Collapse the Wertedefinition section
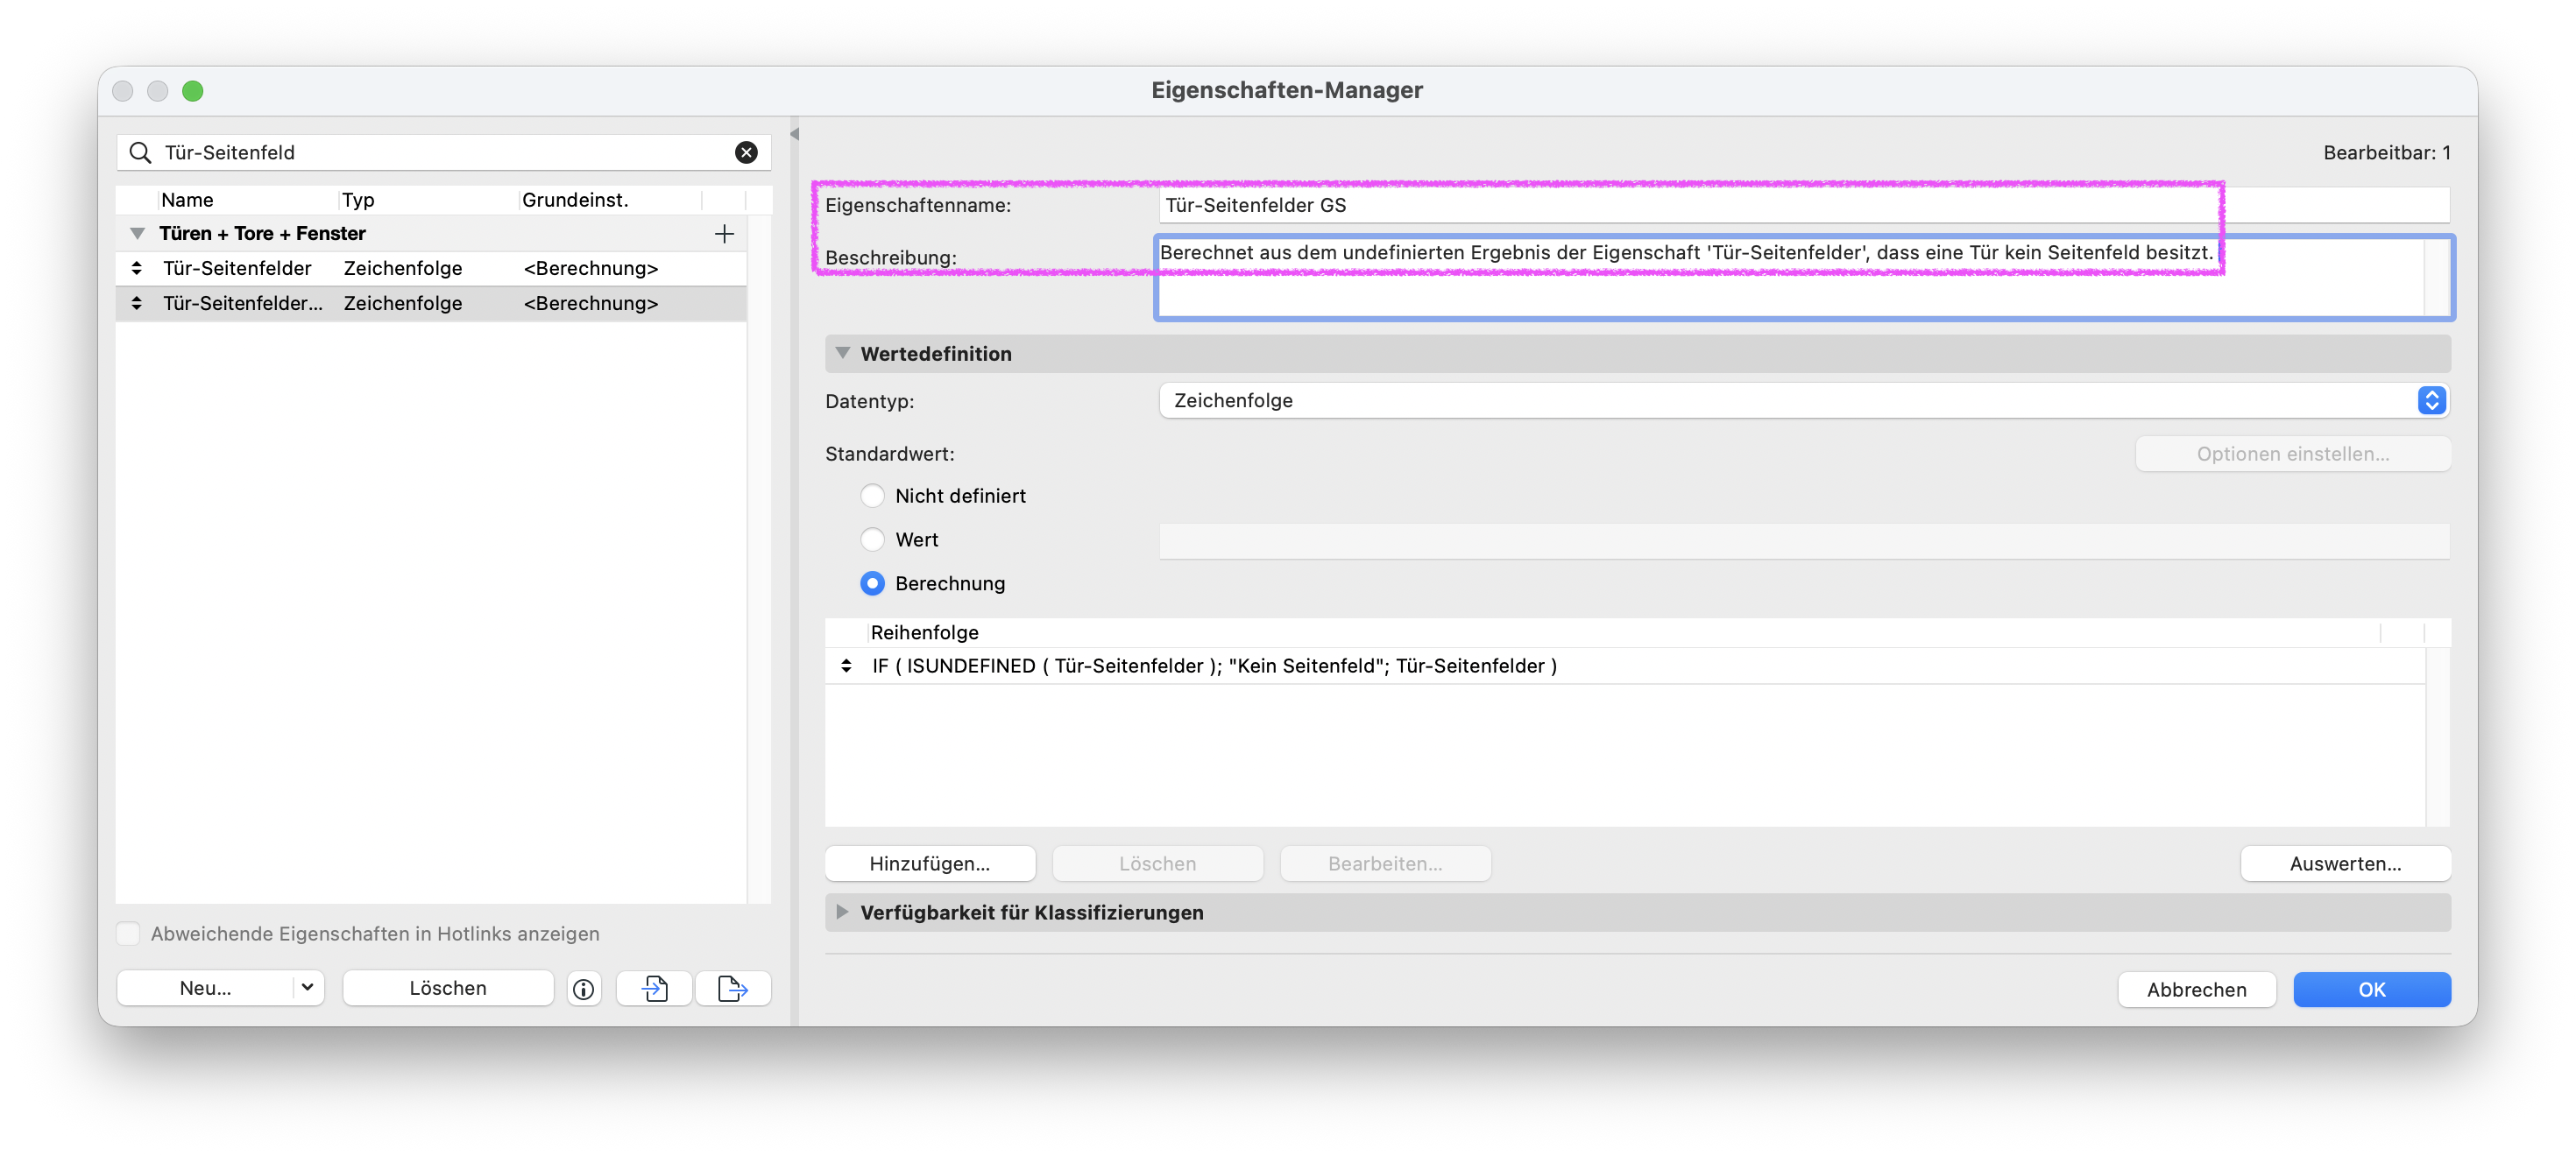This screenshot has height=1156, width=2576. click(842, 353)
